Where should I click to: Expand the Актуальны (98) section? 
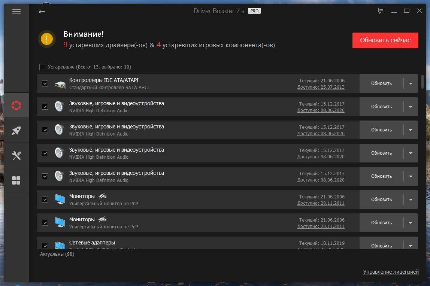click(x=57, y=254)
